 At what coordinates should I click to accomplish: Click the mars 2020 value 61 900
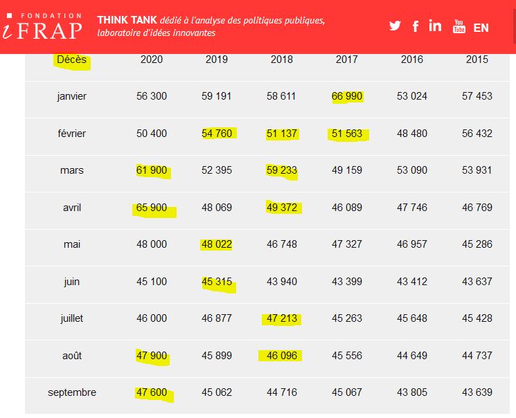point(152,170)
